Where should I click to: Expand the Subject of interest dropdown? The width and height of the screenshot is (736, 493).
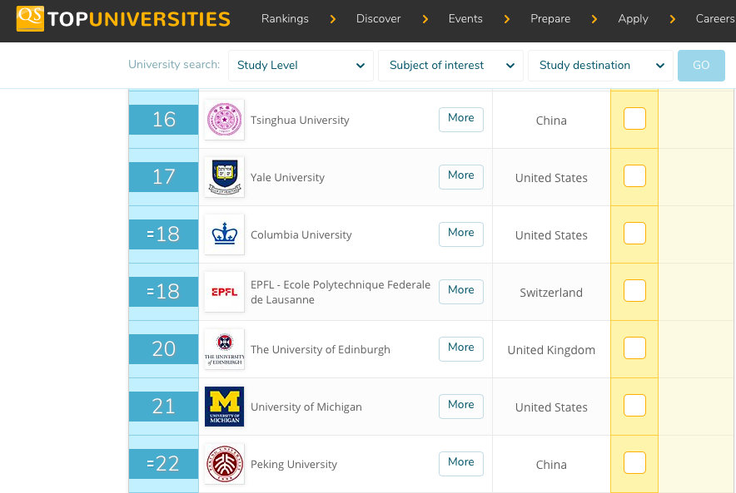point(450,66)
